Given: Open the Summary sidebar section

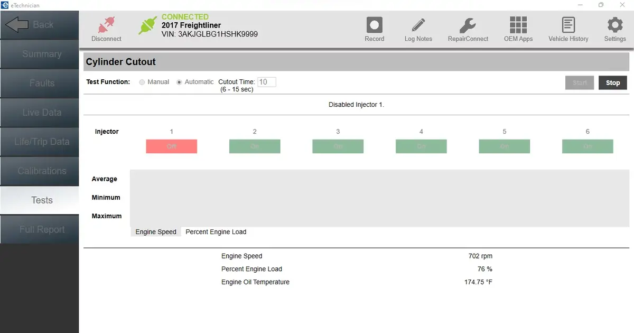Looking at the screenshot, I should (x=39, y=54).
